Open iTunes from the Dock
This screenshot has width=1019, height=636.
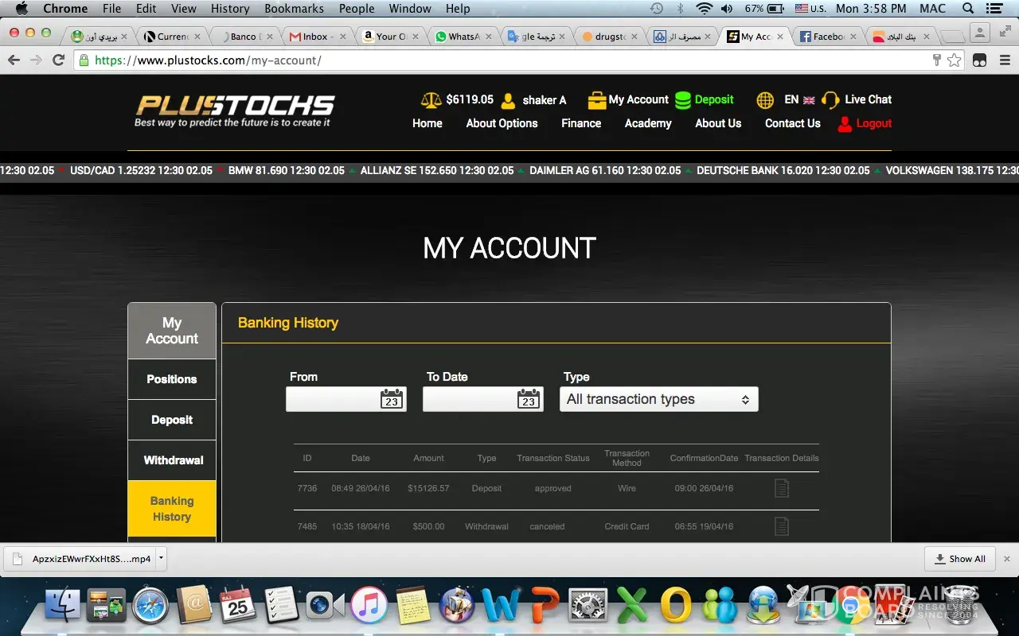pos(369,607)
